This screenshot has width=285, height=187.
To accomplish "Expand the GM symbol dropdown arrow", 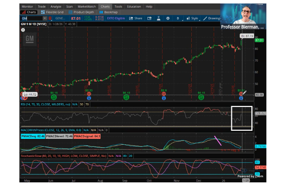I will tap(44, 19).
